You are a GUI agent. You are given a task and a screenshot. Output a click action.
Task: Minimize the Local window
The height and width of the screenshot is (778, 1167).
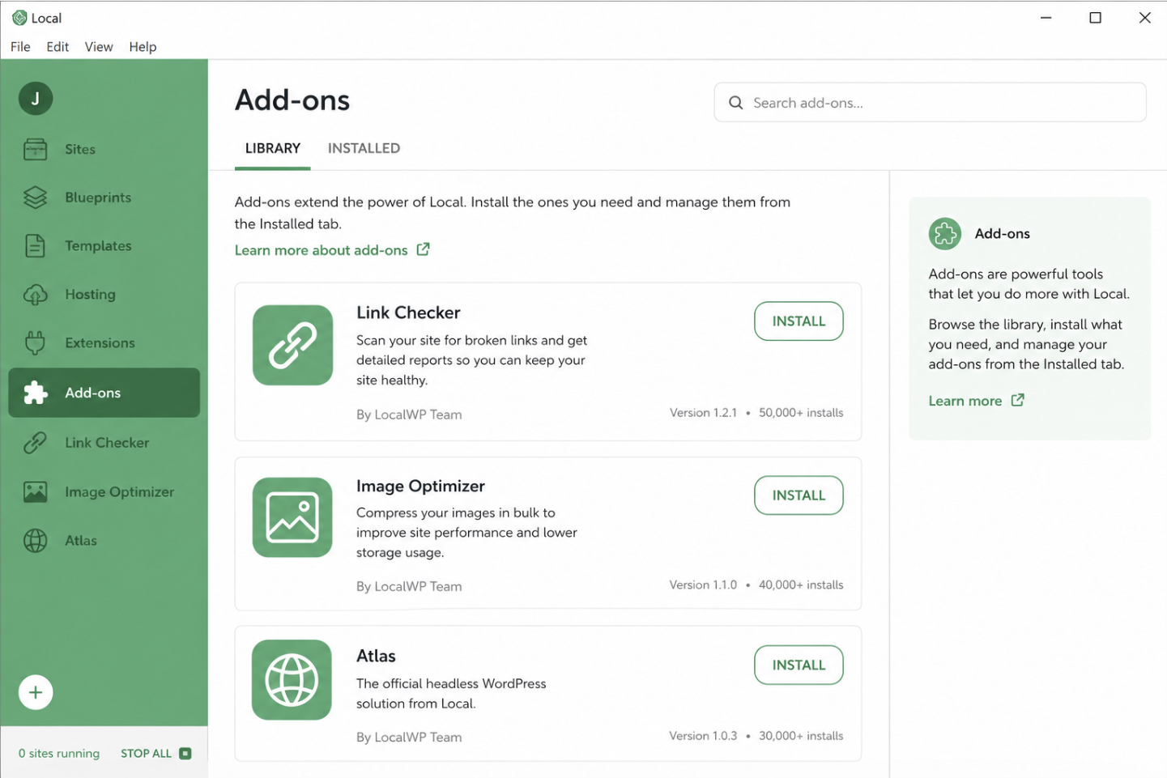[1046, 18]
